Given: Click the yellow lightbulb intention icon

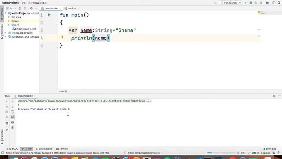Looking at the screenshot, I should click(63, 37).
